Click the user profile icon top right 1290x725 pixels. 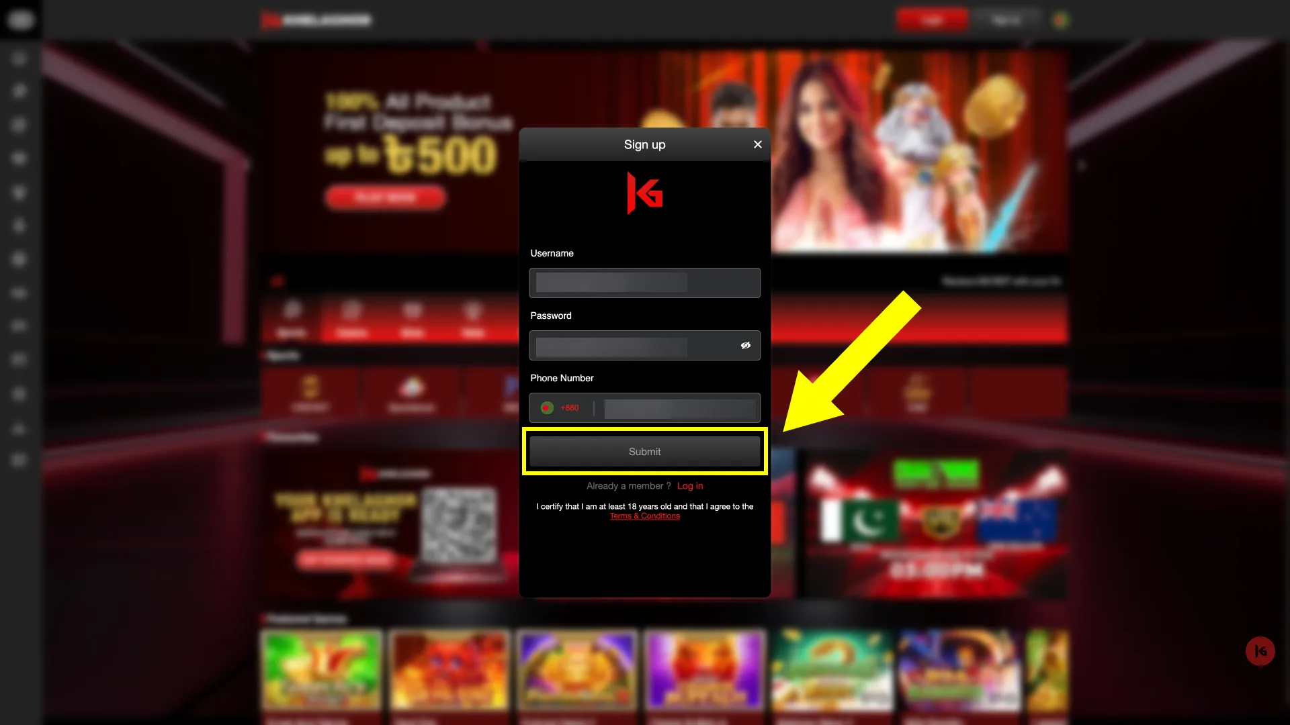[x=1060, y=19]
